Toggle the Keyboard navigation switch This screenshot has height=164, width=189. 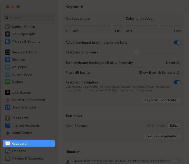177,82
